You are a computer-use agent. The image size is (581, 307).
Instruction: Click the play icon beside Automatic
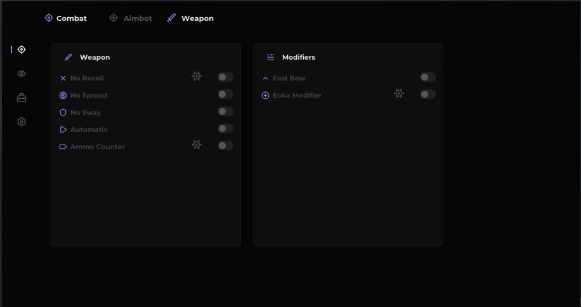[63, 129]
